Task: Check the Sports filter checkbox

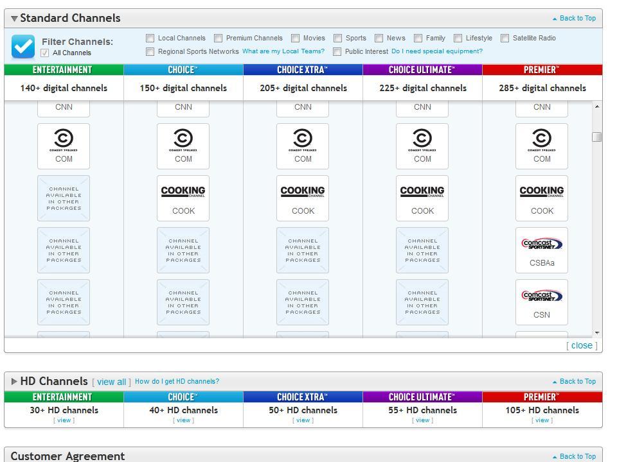Action: coord(337,38)
